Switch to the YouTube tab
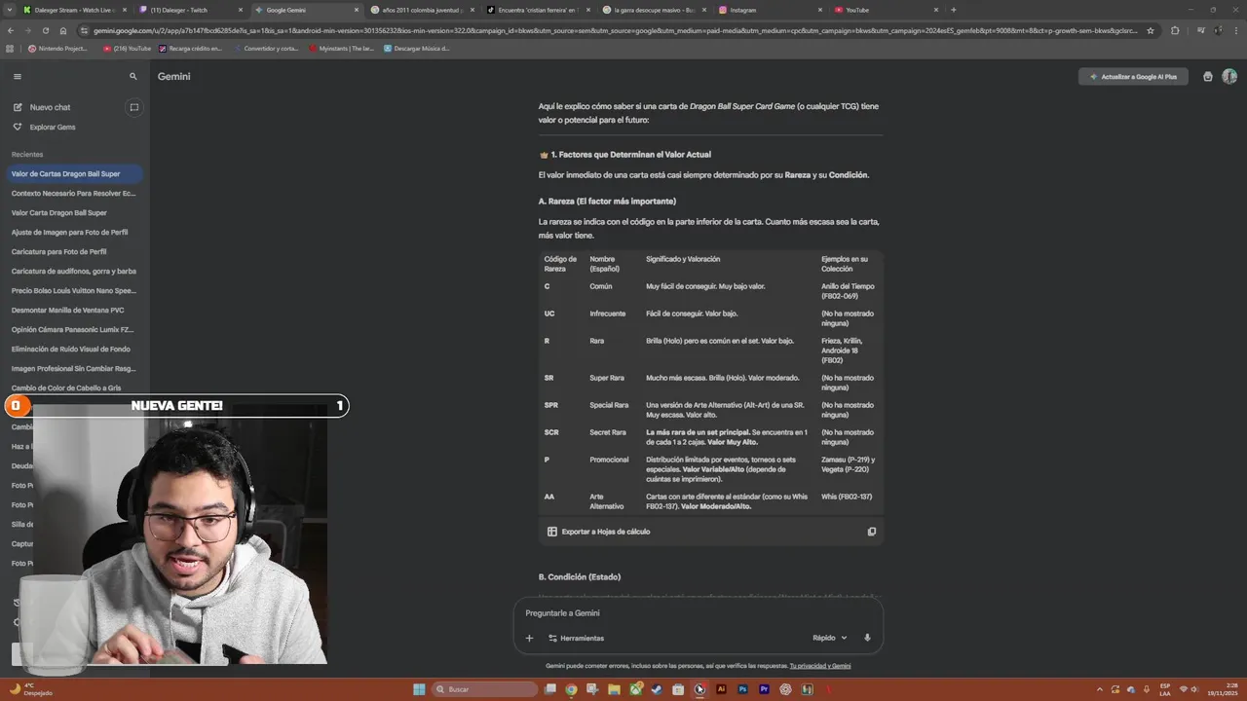 [x=886, y=10]
